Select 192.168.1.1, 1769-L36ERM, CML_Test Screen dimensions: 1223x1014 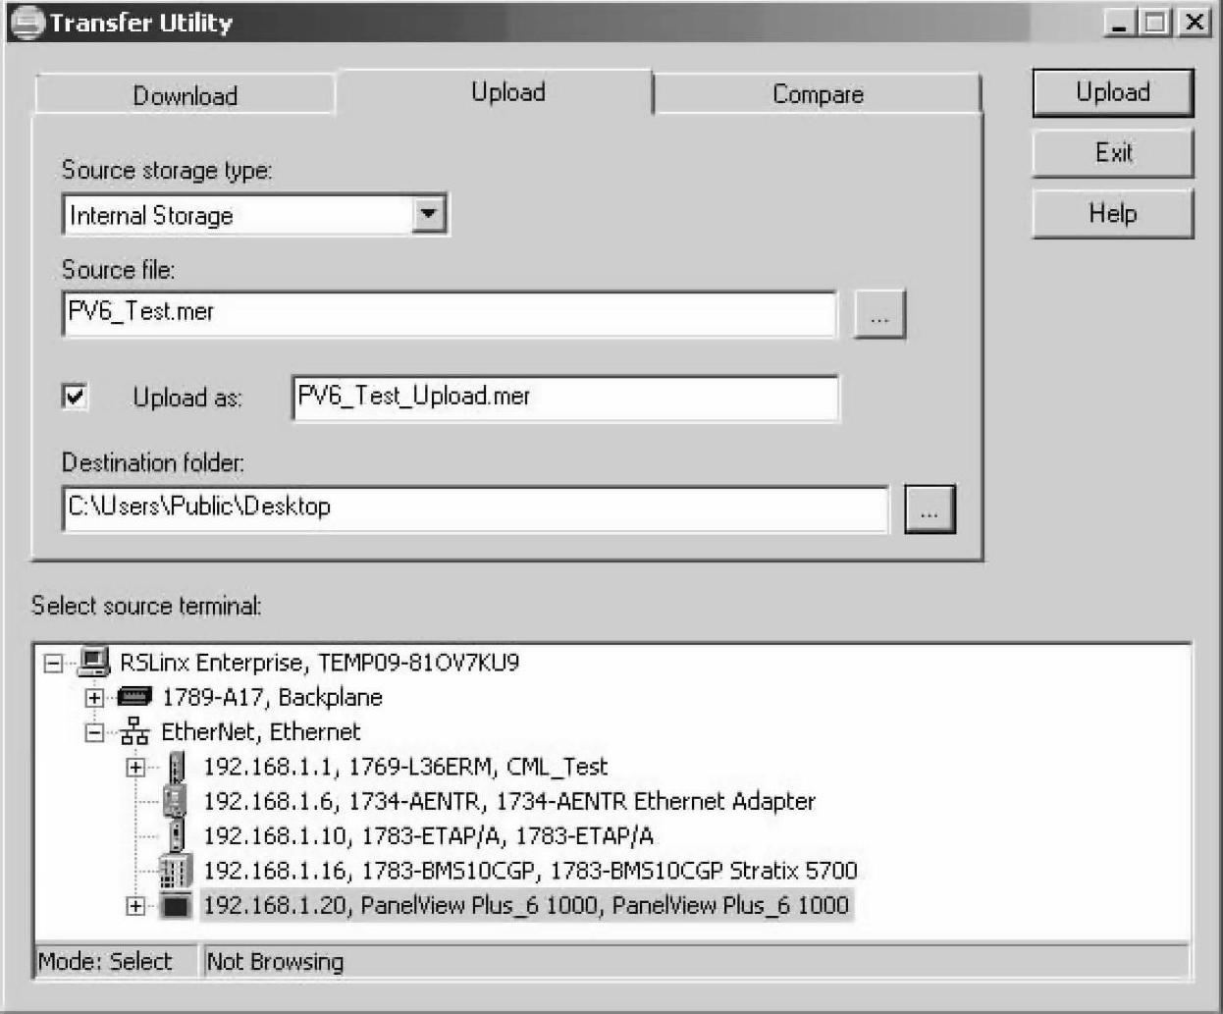[405, 767]
